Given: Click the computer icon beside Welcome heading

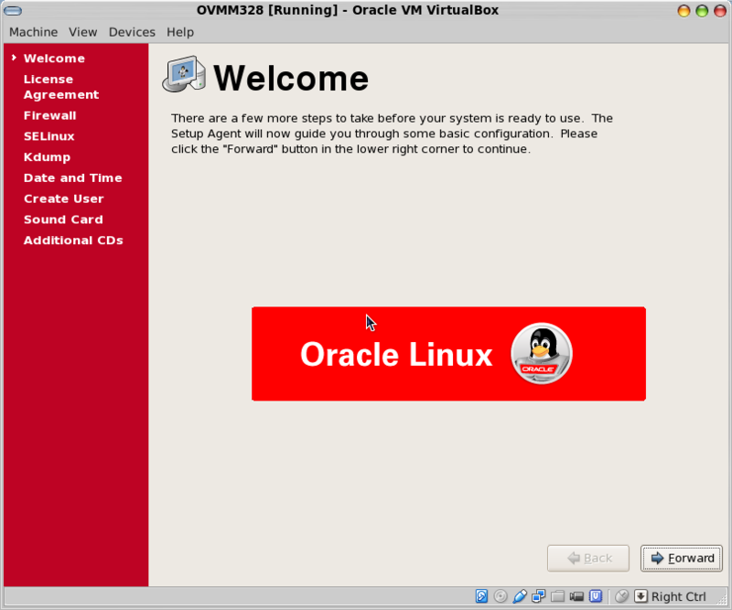Looking at the screenshot, I should click(184, 74).
